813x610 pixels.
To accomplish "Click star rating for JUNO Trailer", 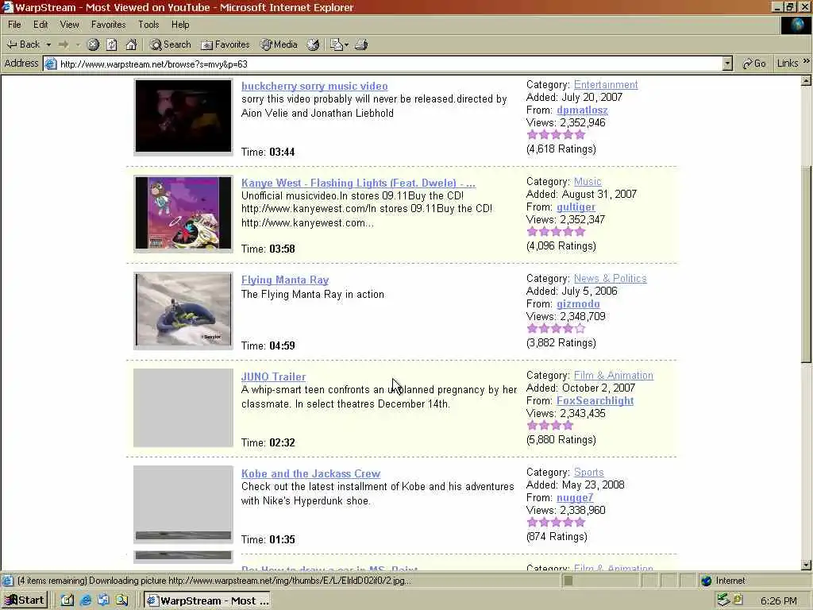I will (x=549, y=426).
